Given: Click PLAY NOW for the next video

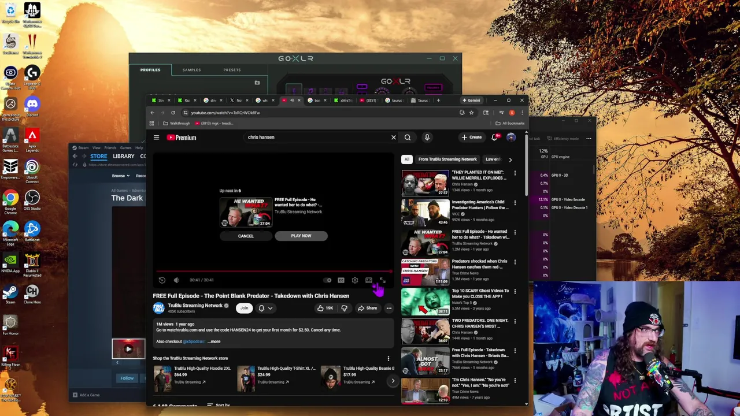Looking at the screenshot, I should 301,236.
